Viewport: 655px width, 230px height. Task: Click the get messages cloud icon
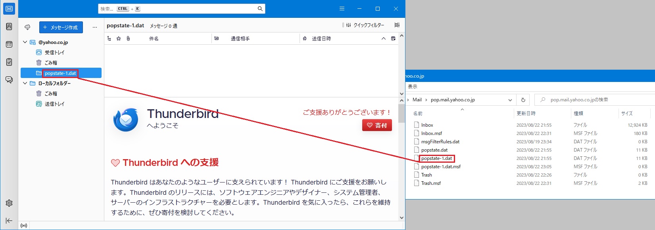(27, 27)
